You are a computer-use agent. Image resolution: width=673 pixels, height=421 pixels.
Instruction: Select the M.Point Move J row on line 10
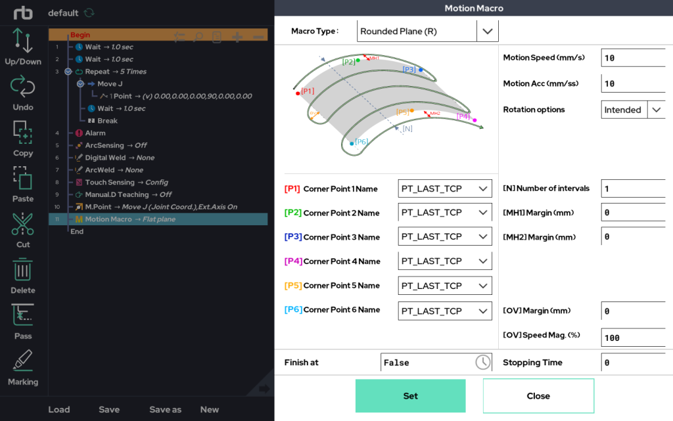pos(158,207)
